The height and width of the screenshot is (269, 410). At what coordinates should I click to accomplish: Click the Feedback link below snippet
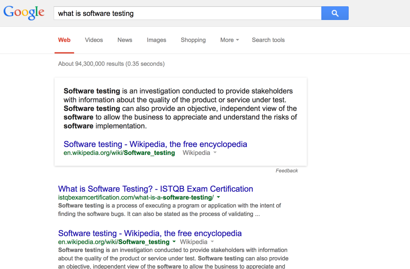click(287, 171)
